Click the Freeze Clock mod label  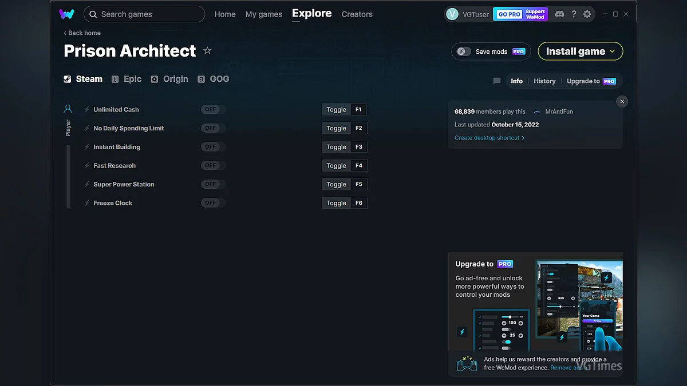tap(113, 203)
